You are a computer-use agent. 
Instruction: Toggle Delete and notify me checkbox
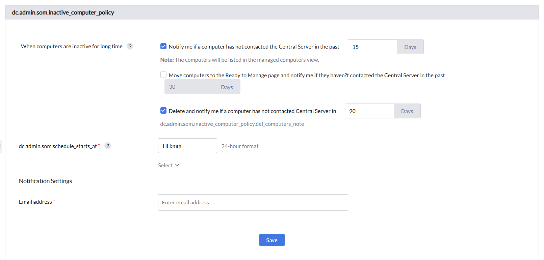pos(163,111)
